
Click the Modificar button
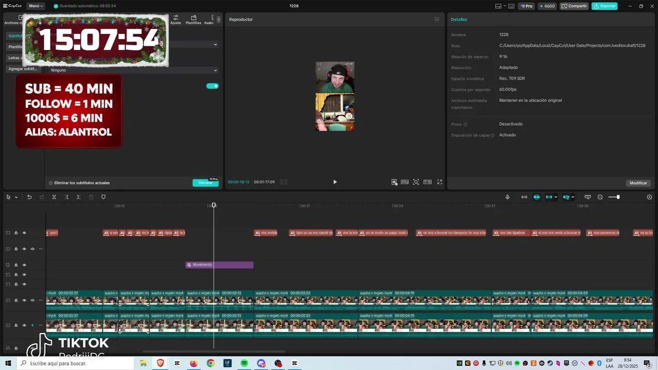coord(638,183)
